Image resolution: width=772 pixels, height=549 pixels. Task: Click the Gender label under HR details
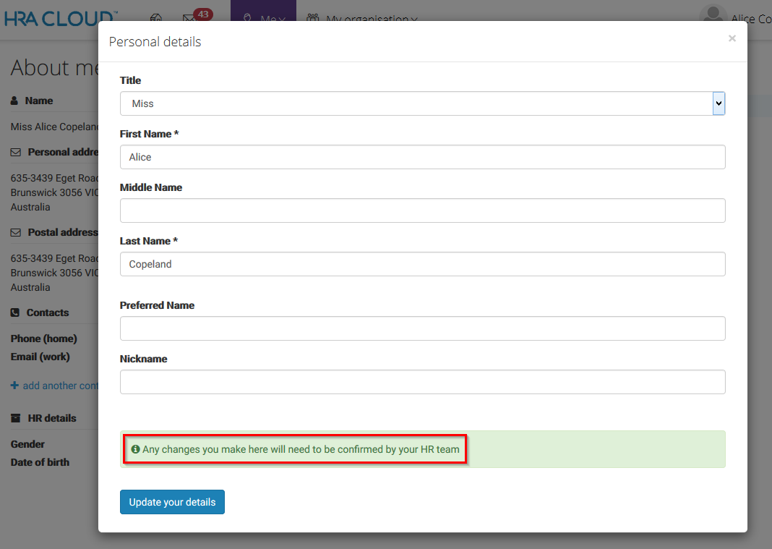(27, 444)
